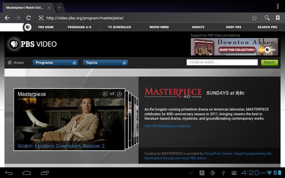
Task: Close the Masterpiece browser tab
Action: click(x=49, y=8)
